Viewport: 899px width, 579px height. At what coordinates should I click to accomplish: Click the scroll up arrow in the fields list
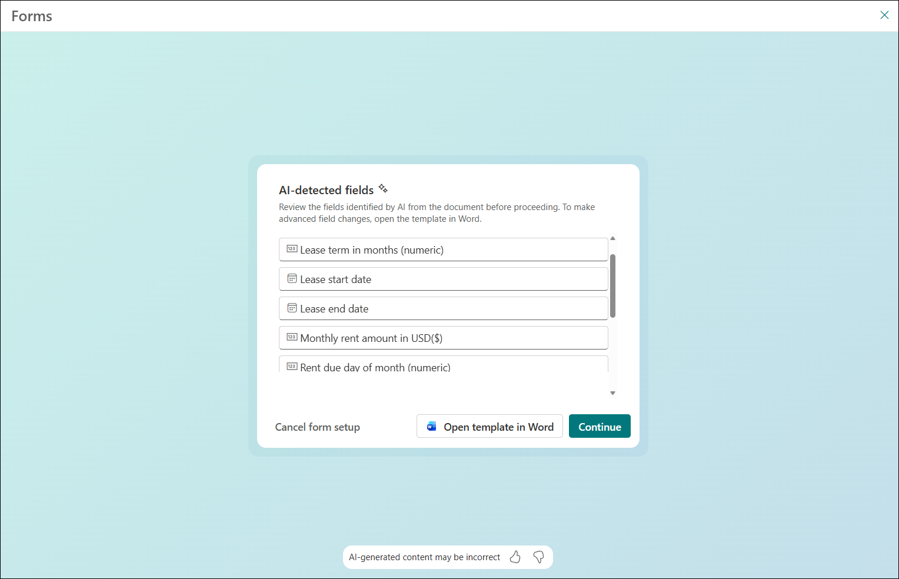pyautogui.click(x=612, y=238)
